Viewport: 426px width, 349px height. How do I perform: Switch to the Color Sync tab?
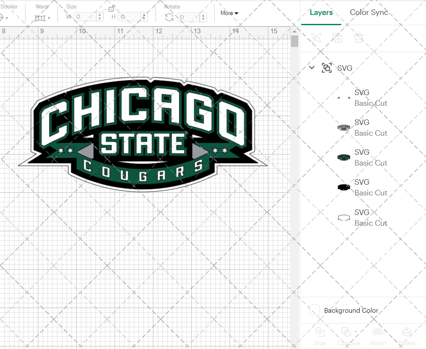pyautogui.click(x=369, y=12)
